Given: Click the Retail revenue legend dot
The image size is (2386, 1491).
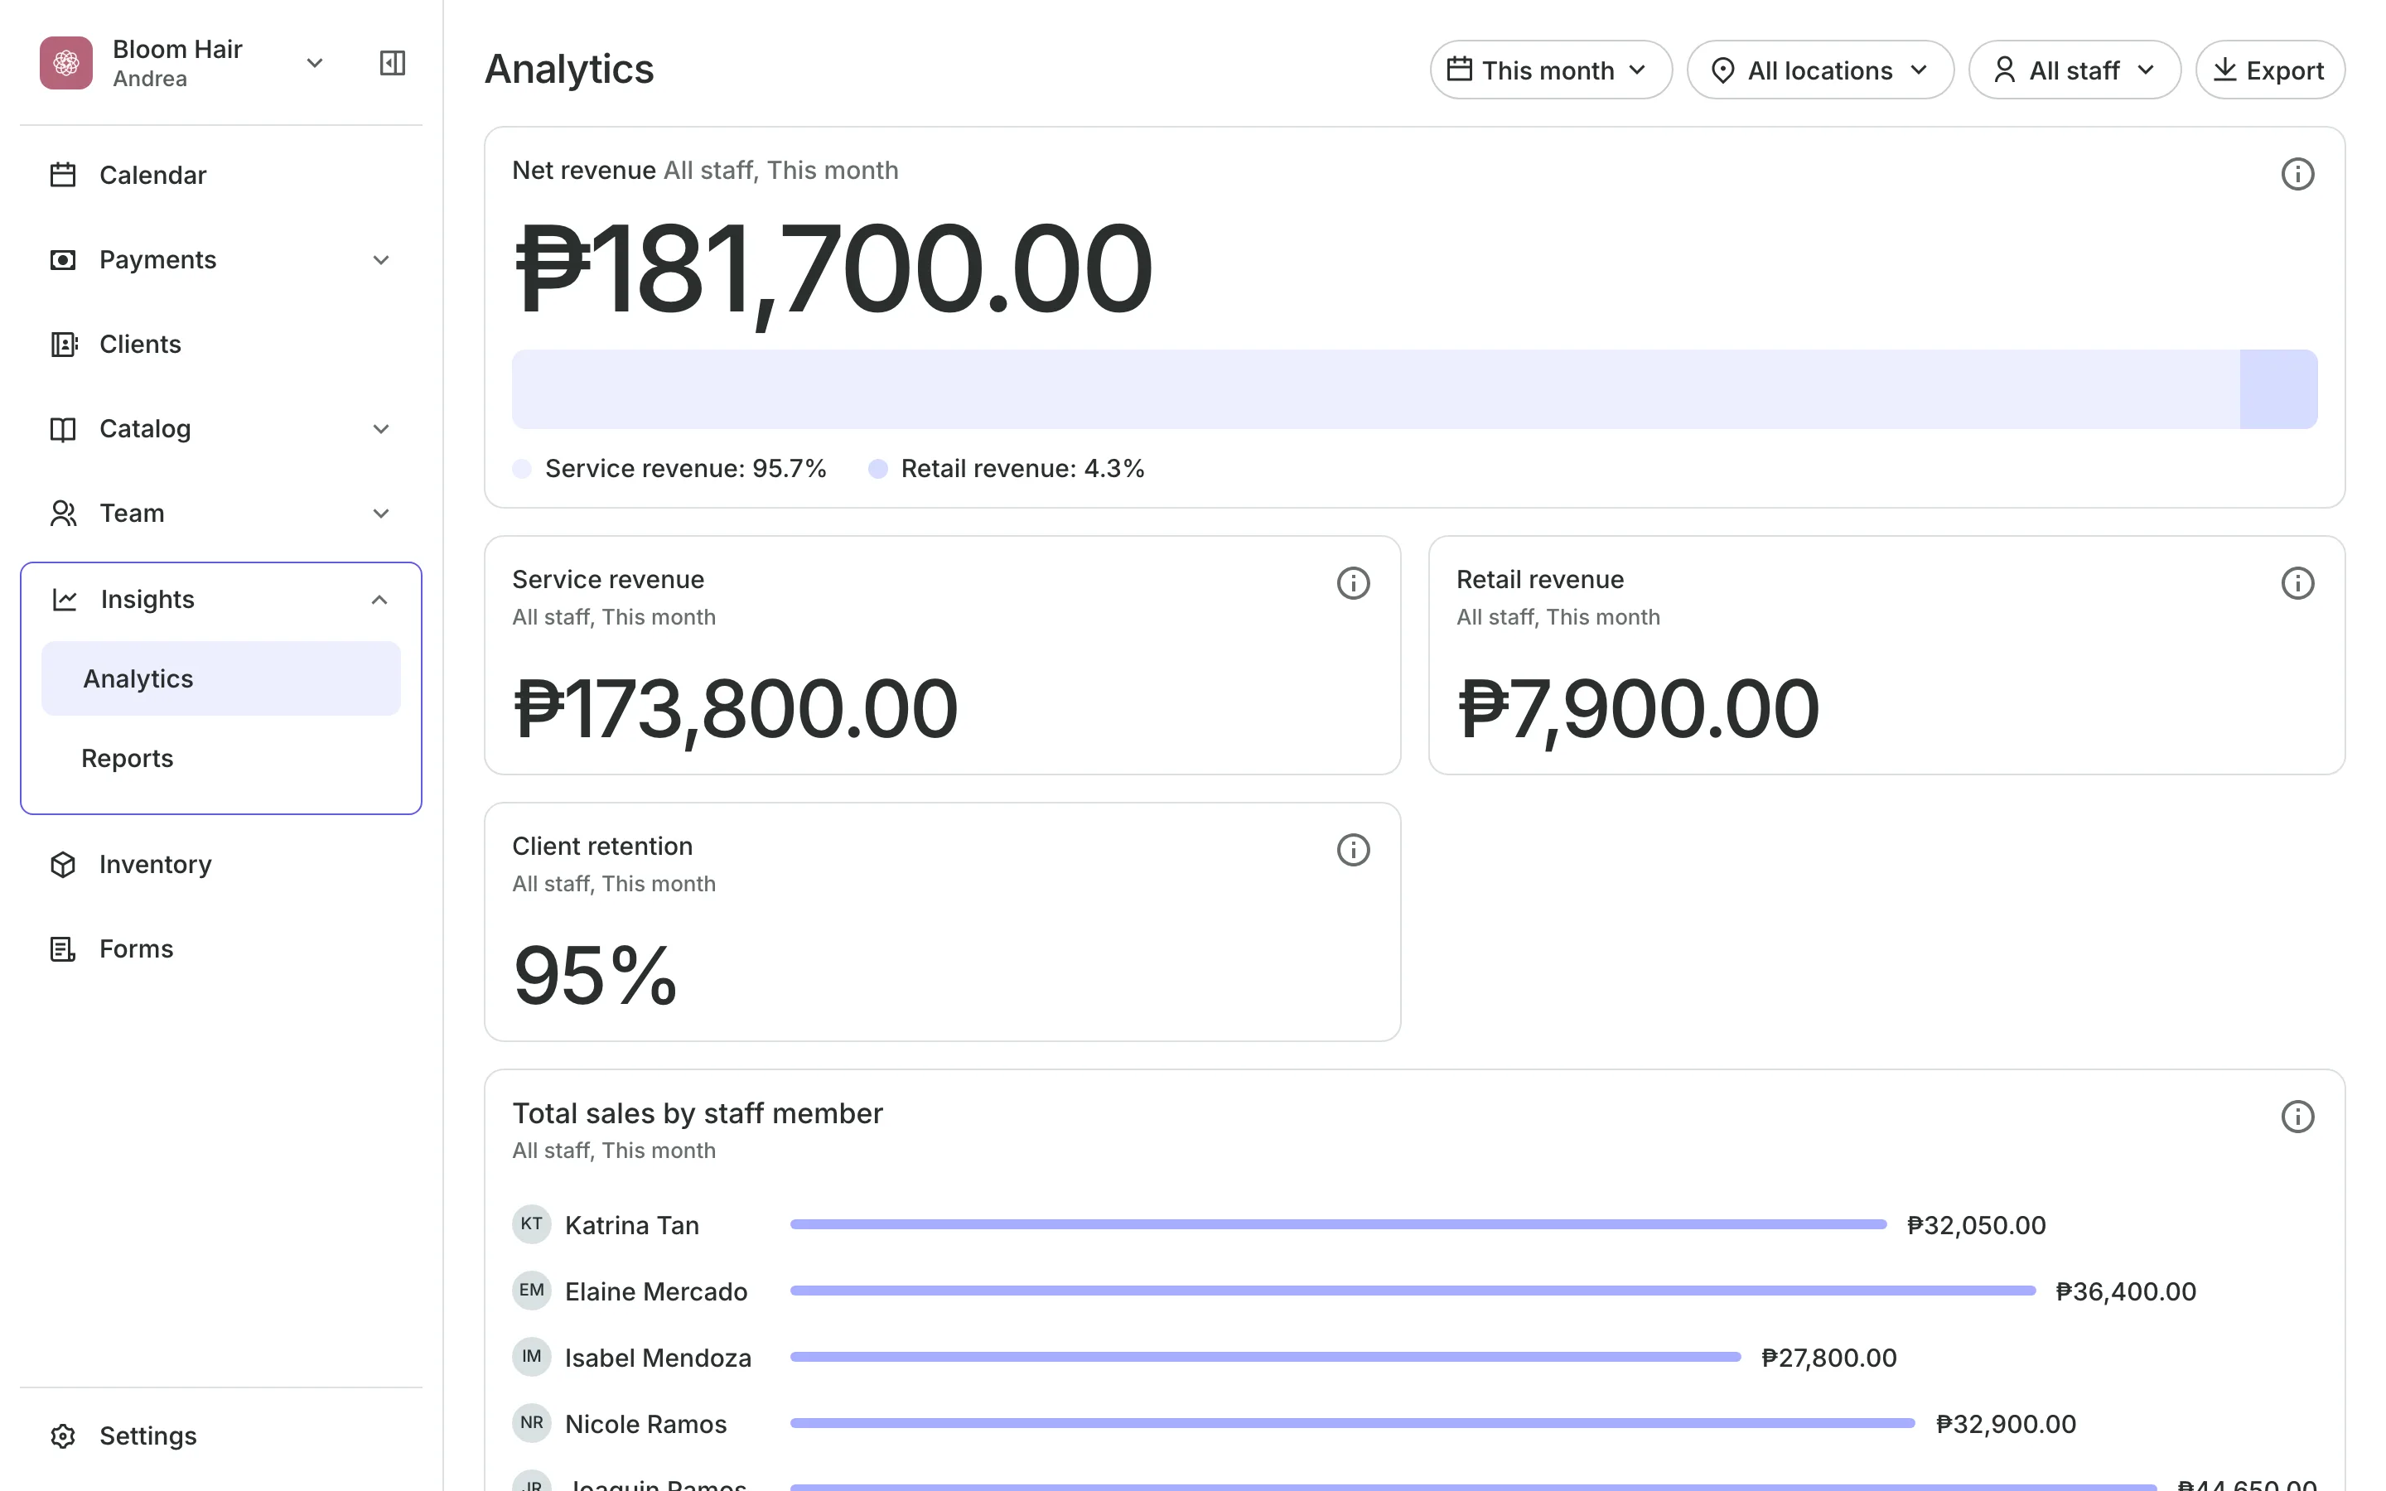Looking at the screenshot, I should coord(877,470).
